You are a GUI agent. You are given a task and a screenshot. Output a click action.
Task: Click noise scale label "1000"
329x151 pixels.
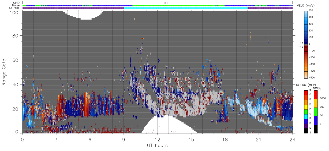coord(321,107)
